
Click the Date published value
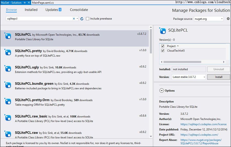pos(204,130)
